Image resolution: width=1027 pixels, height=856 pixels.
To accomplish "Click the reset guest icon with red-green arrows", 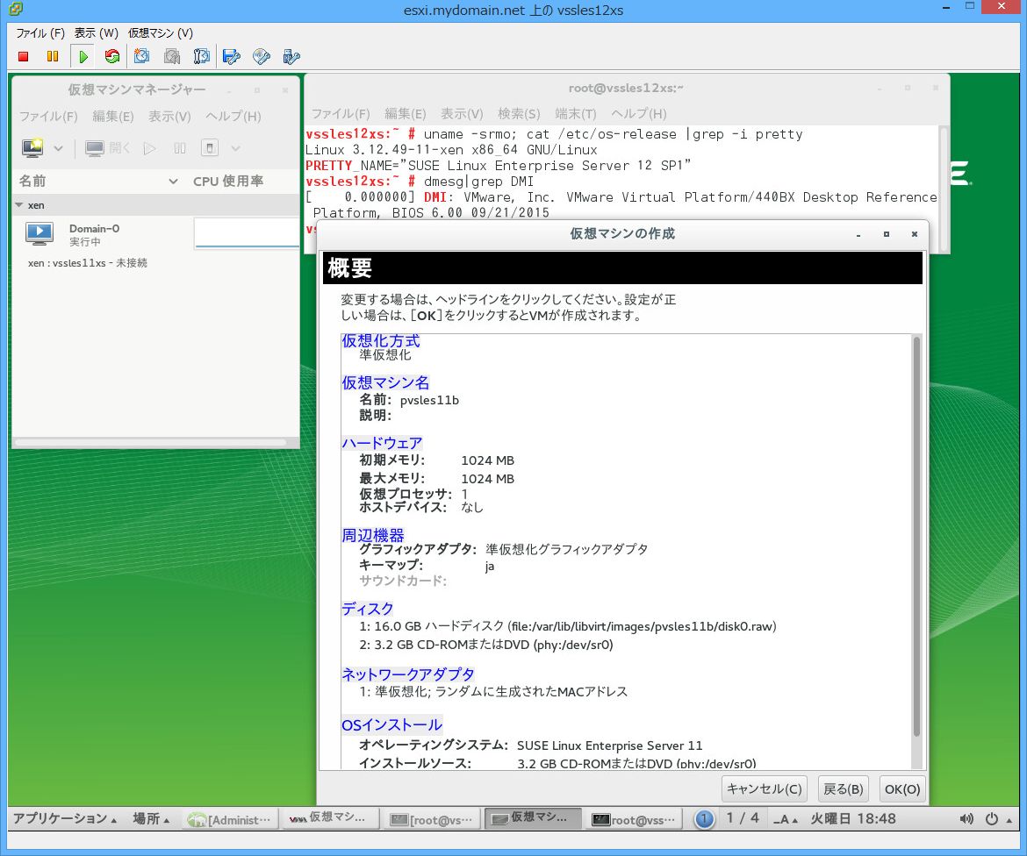I will click(112, 57).
